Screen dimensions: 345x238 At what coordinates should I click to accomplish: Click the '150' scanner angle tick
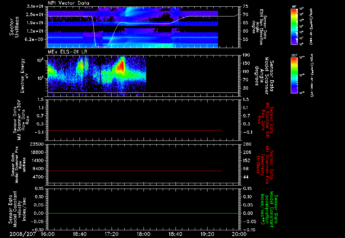(247, 63)
